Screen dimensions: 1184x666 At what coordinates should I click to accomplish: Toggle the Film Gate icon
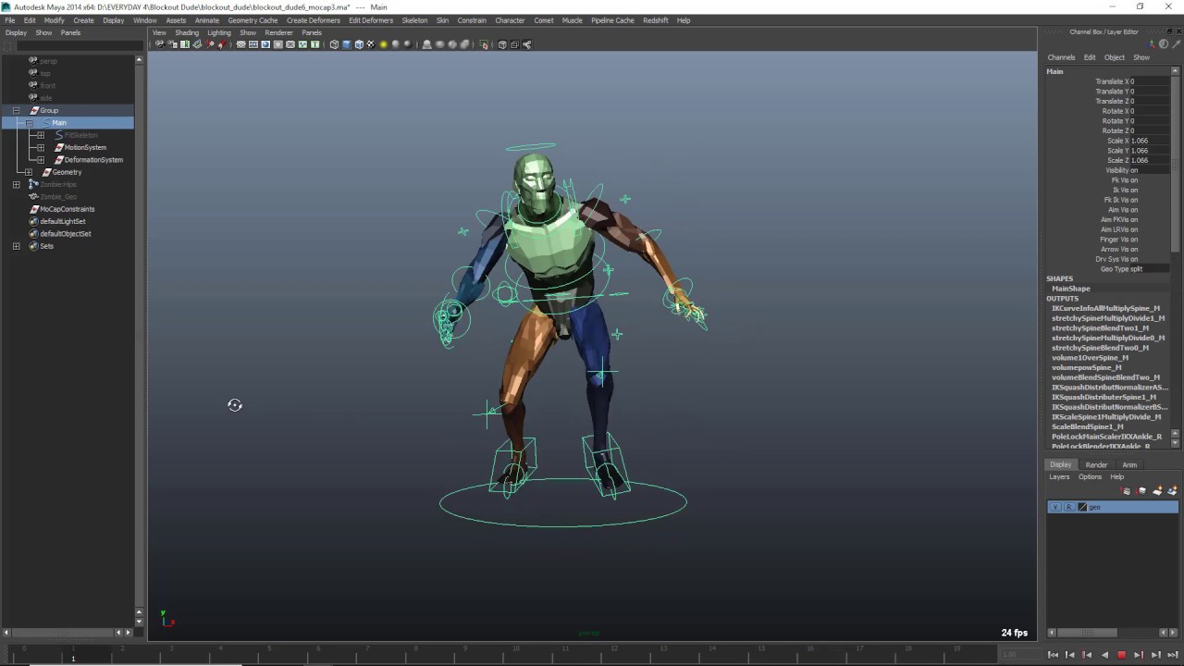(253, 44)
